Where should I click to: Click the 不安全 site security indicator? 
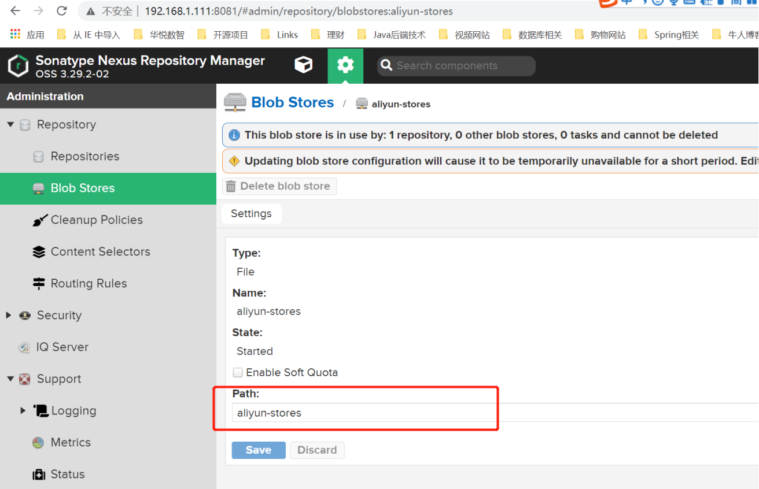click(x=109, y=11)
